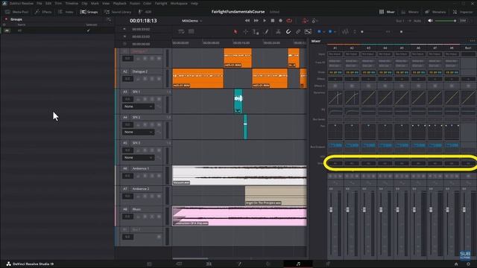Mute the Music track header

click(159, 217)
